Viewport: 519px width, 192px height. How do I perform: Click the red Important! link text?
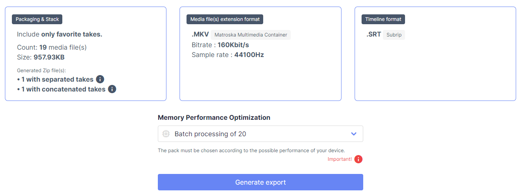click(x=339, y=159)
